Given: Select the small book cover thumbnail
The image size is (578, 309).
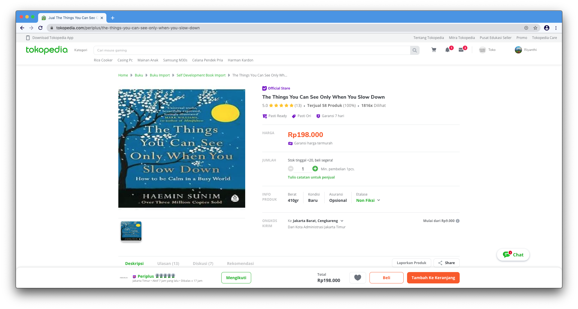Looking at the screenshot, I should pos(131,231).
